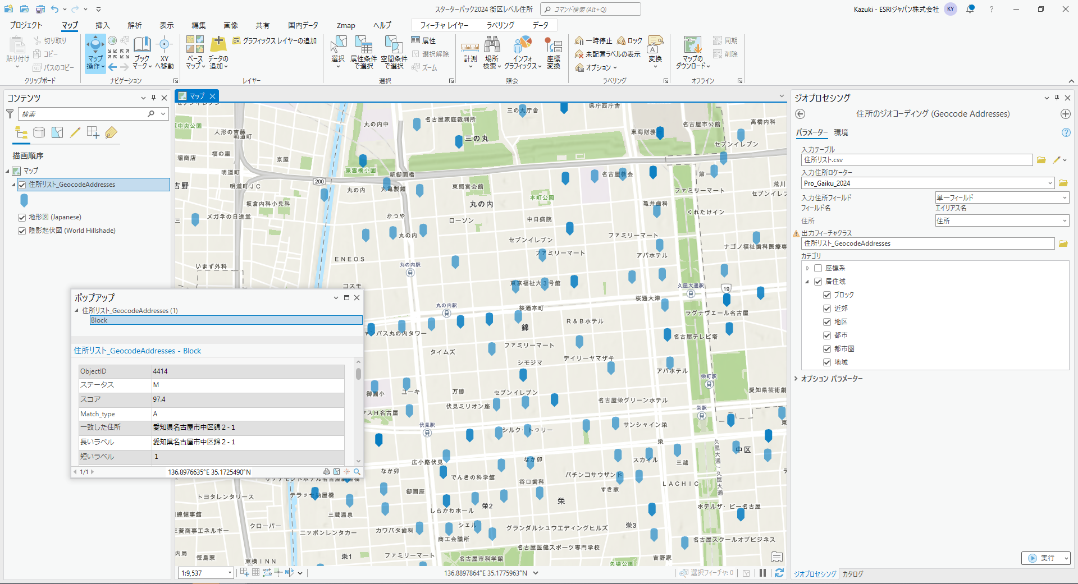Open the 編集 ribbon tab
1078x584 pixels.
point(199,25)
